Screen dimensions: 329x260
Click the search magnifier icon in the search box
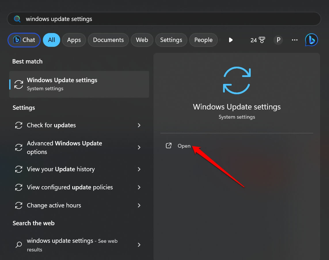(17, 19)
